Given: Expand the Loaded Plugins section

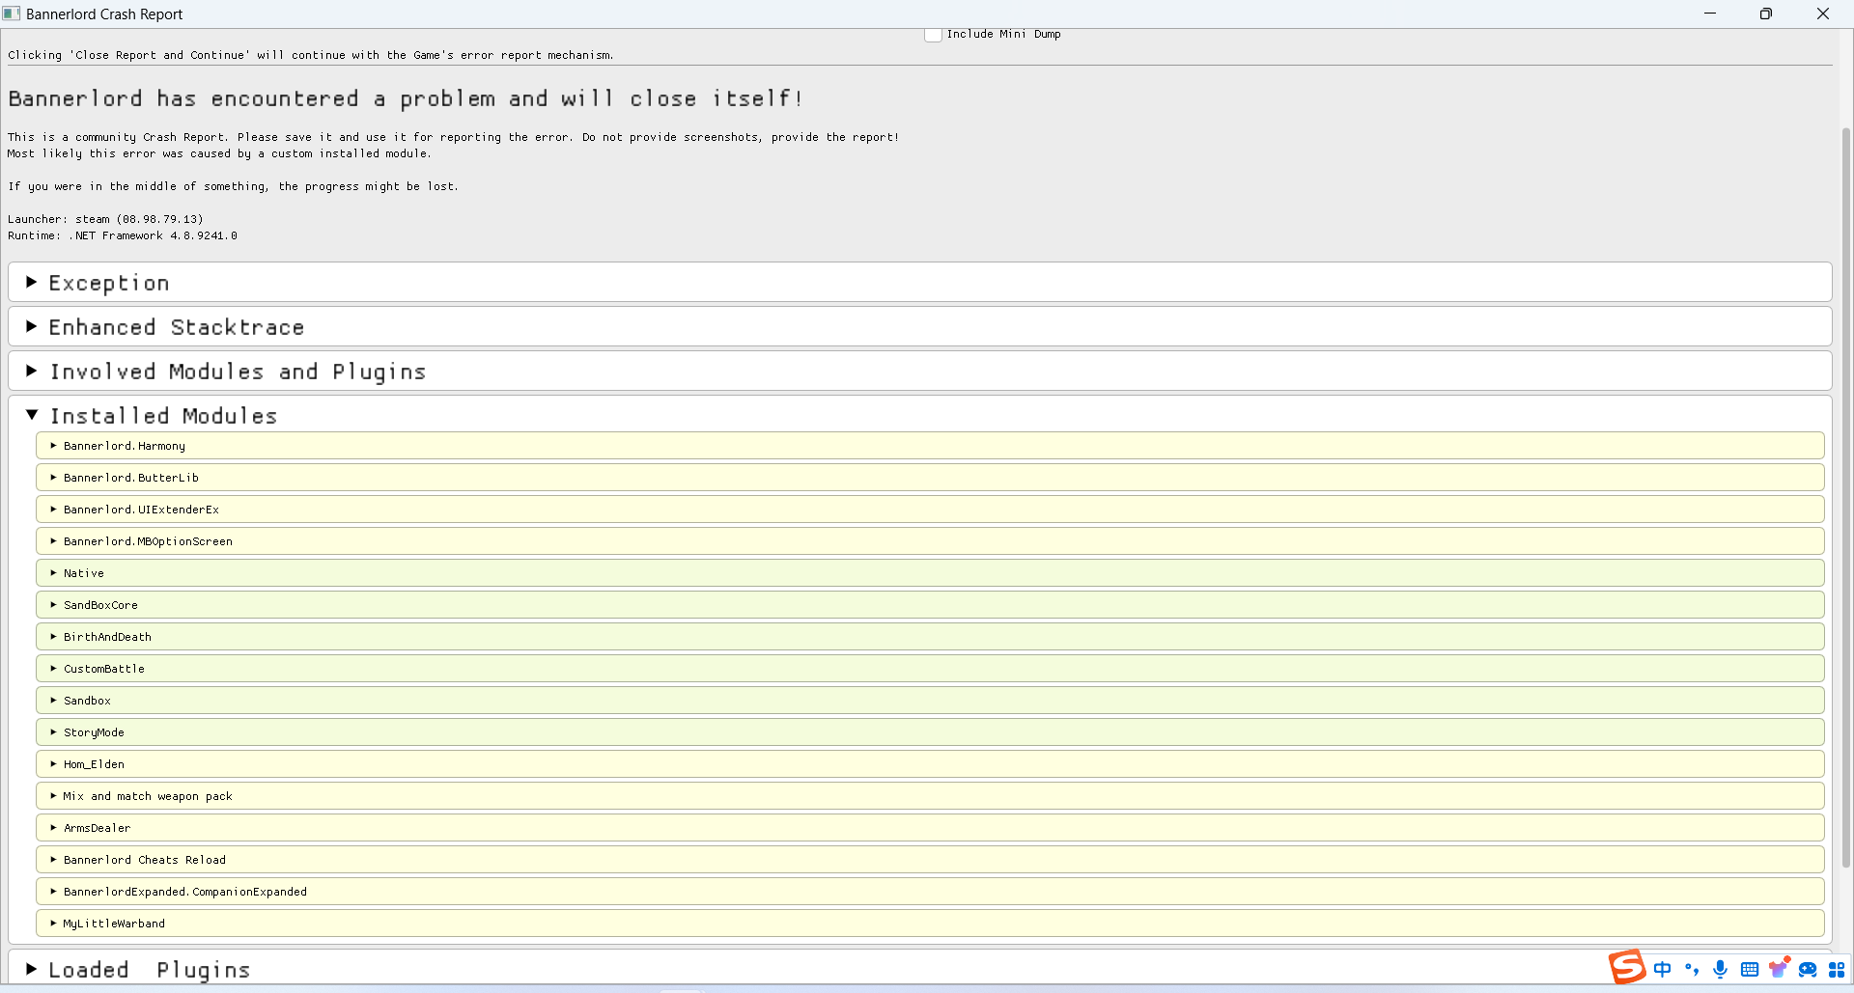Looking at the screenshot, I should click(x=920, y=969).
